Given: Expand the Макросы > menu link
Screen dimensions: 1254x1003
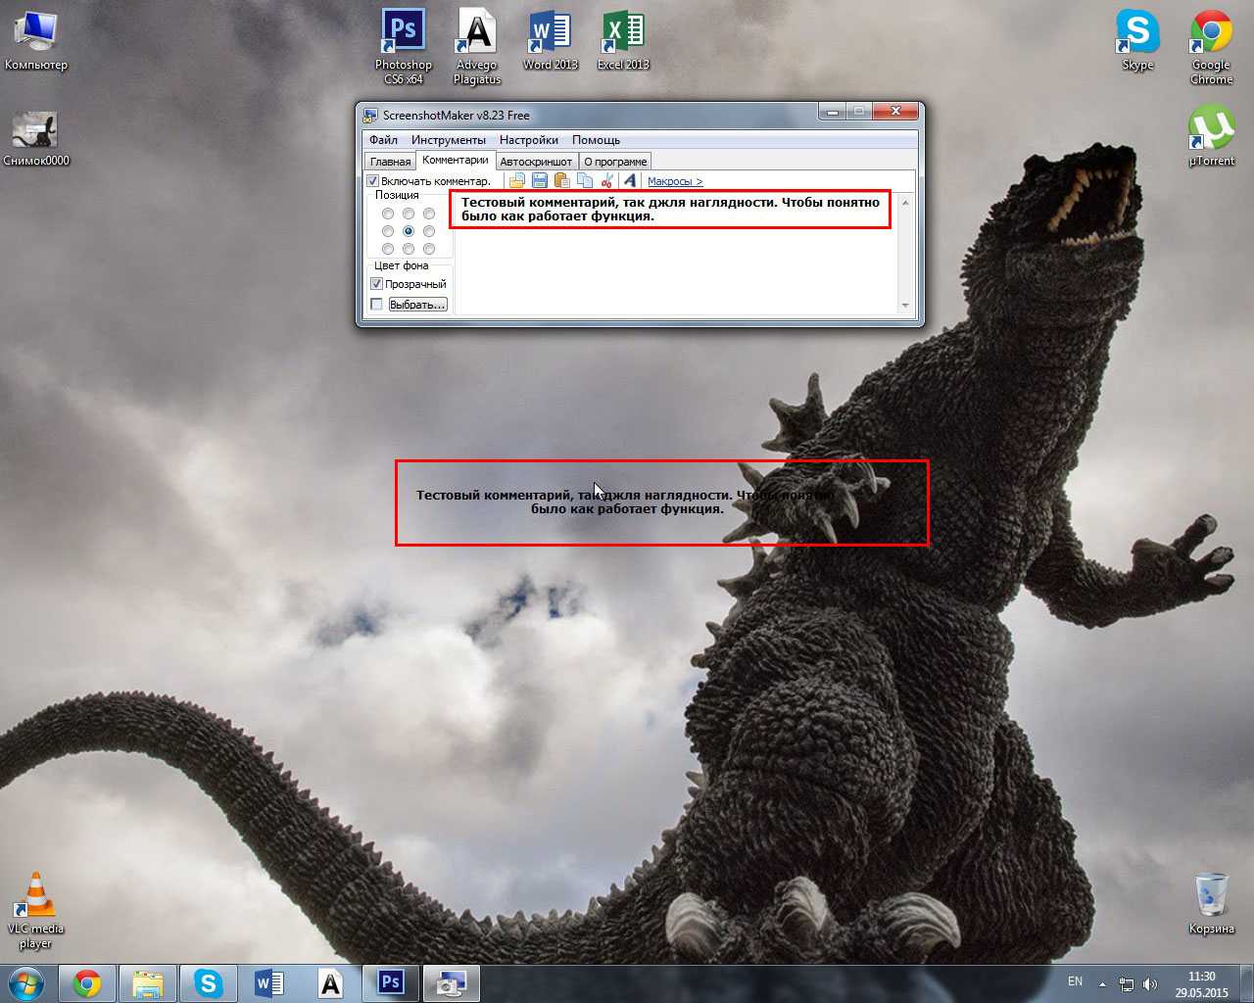Looking at the screenshot, I should point(675,181).
